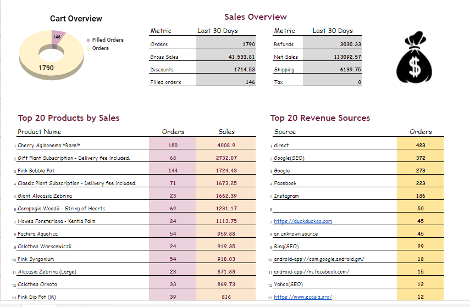Click the 372 orders cell for Google(SEO)
This screenshot has height=307, width=470.
pos(420,156)
